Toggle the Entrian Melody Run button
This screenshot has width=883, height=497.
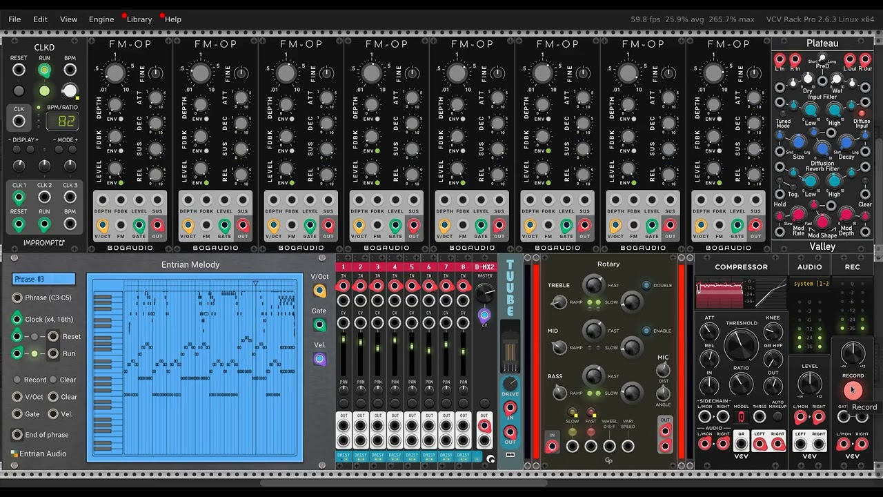tap(34, 353)
